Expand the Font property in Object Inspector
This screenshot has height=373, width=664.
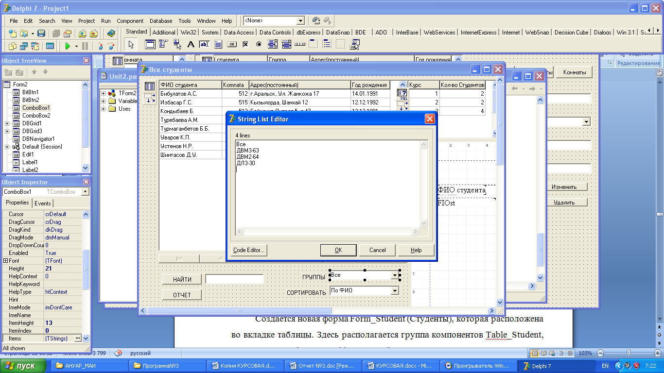(5, 261)
